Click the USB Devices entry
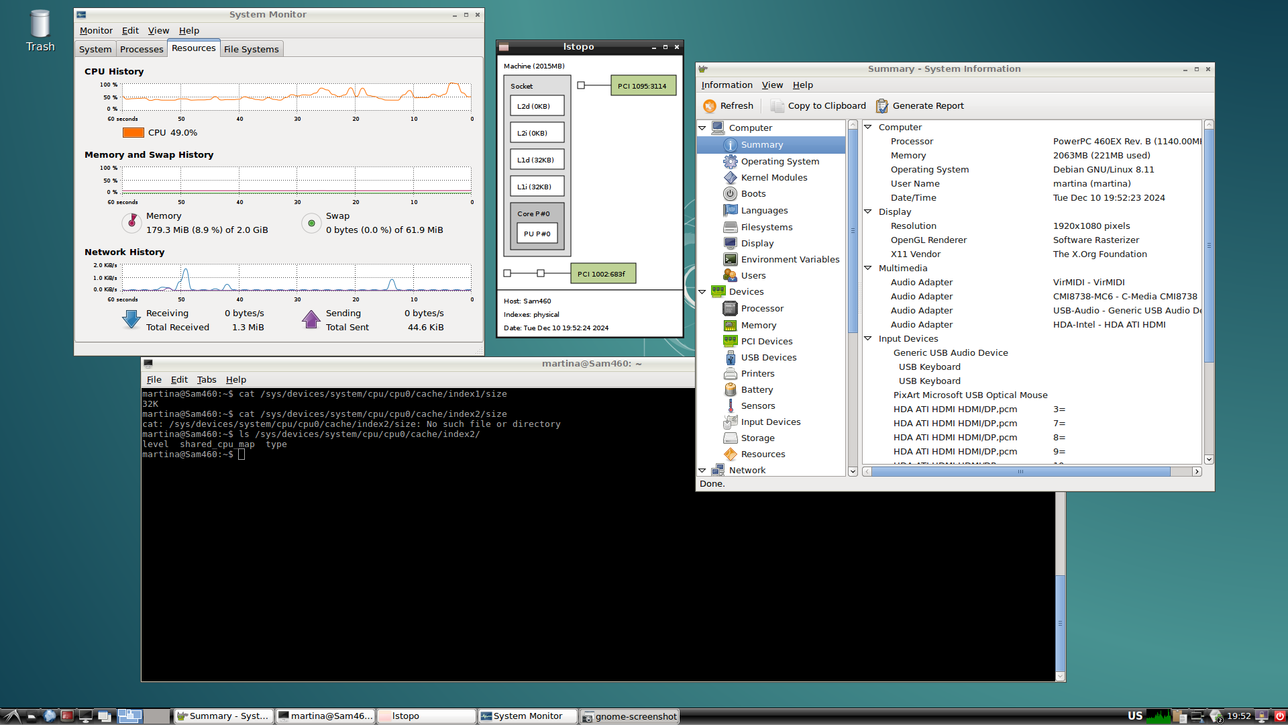 (x=768, y=358)
